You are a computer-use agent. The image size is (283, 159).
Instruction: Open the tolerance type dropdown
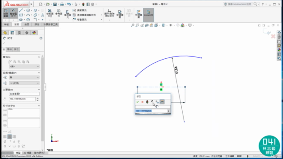(24, 78)
